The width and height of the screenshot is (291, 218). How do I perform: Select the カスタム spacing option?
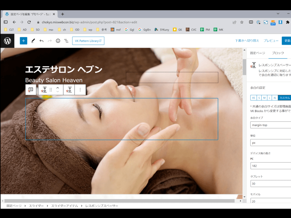tap(284, 98)
